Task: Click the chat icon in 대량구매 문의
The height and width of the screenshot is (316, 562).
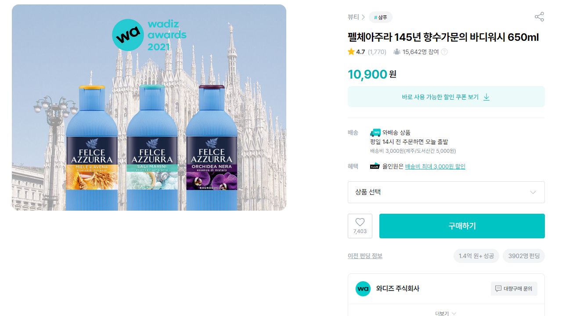Action: tap(498, 289)
